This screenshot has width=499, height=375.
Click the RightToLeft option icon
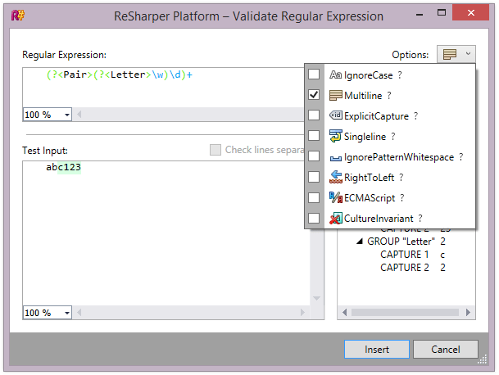[335, 177]
